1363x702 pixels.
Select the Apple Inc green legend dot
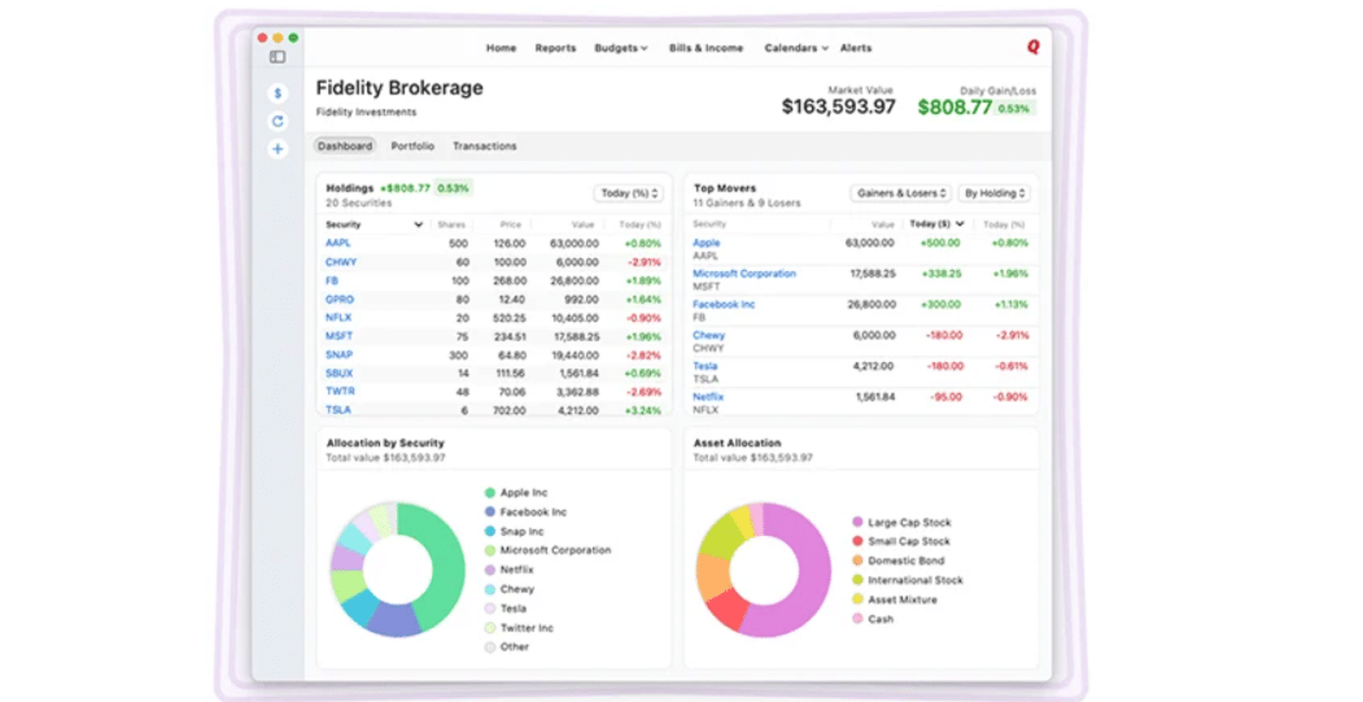490,492
